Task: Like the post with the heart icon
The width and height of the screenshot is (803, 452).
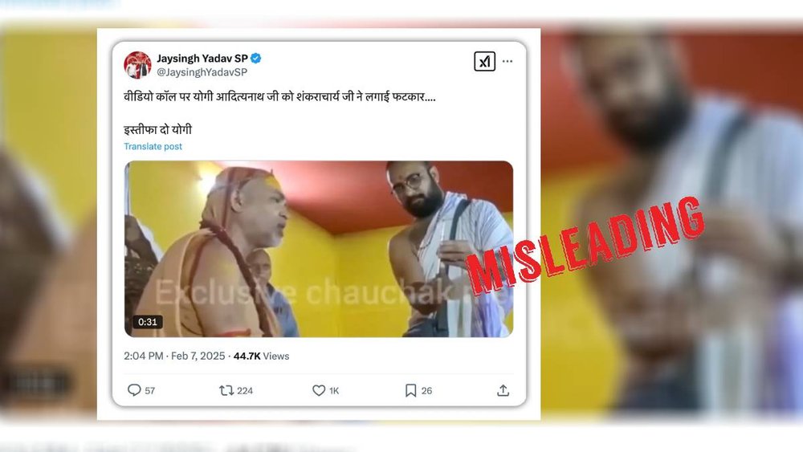Action: (319, 390)
